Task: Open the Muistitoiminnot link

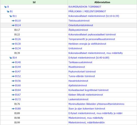Action: tap(77, 67)
